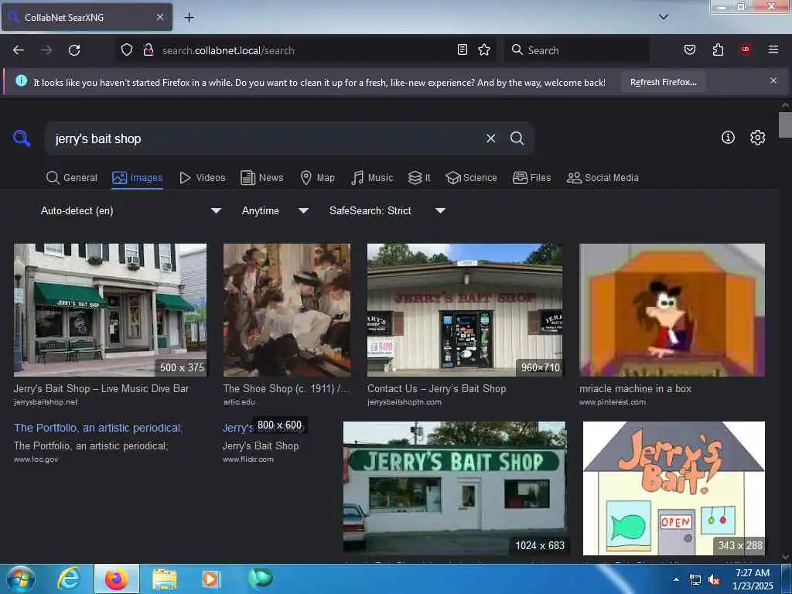Open Pocket save icon
The image size is (792, 594).
(690, 50)
